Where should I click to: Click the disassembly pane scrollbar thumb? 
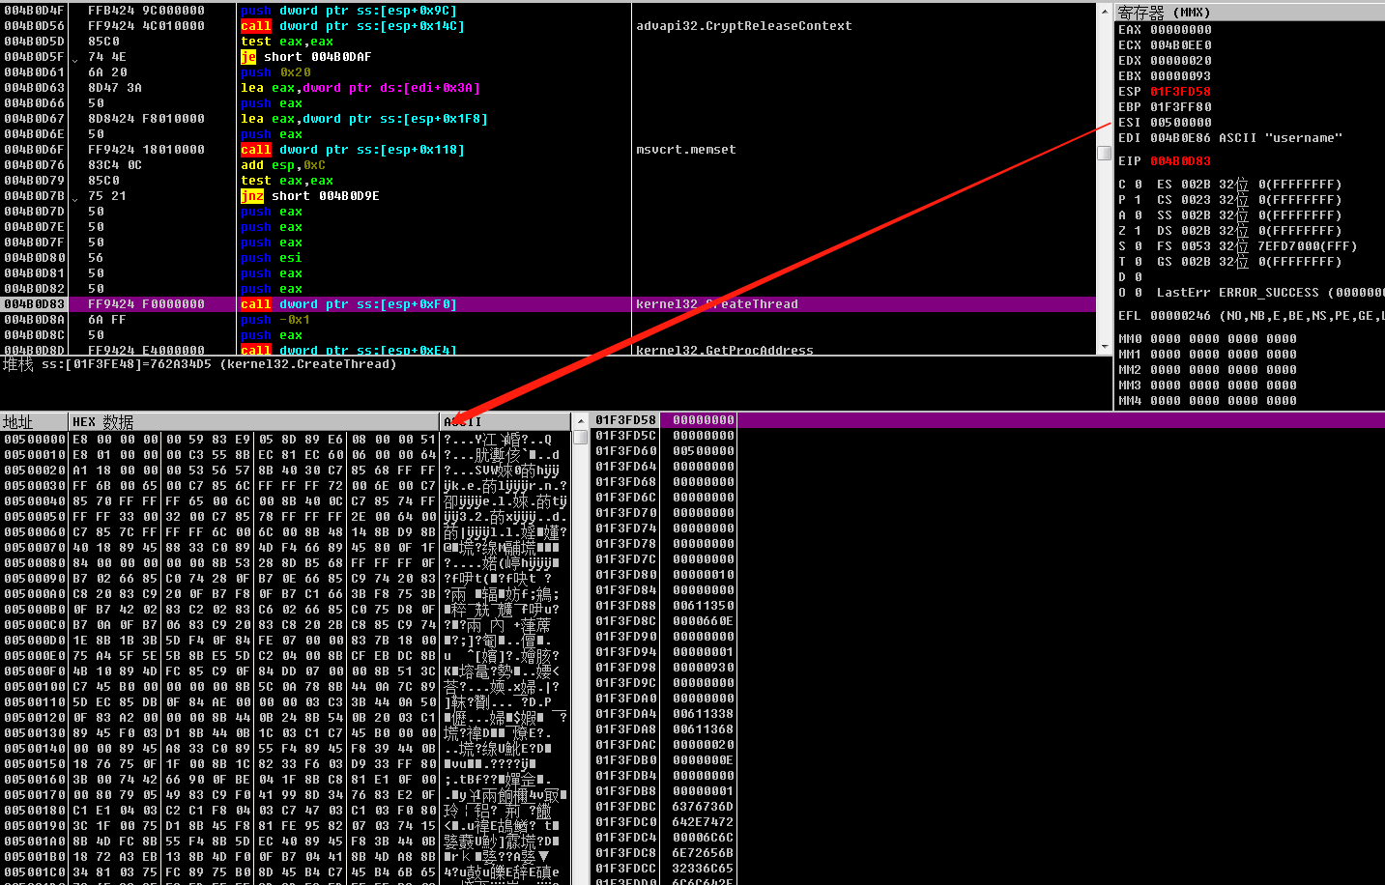pos(1104,153)
